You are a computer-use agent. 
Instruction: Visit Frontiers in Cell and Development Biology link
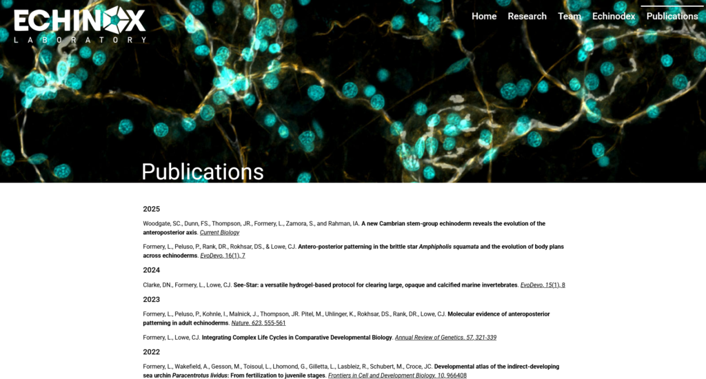397,376
